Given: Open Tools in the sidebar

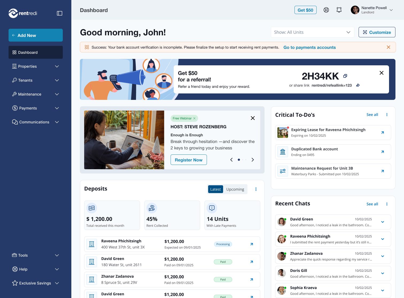Looking at the screenshot, I should pyautogui.click(x=36, y=255).
